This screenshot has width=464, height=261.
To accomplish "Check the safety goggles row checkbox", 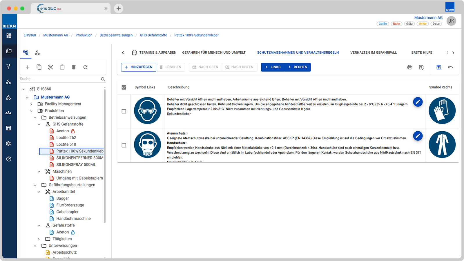I will pyautogui.click(x=124, y=111).
